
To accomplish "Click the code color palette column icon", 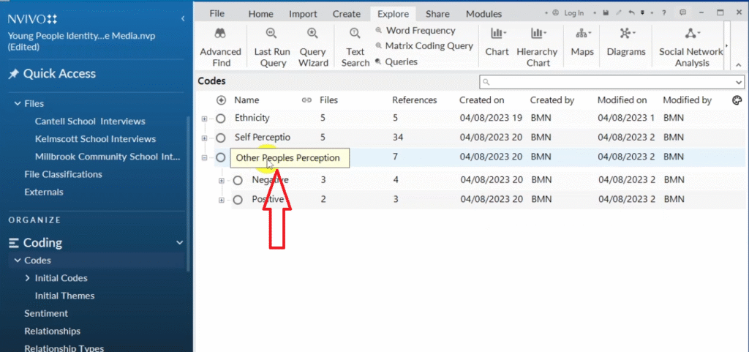I will (737, 100).
